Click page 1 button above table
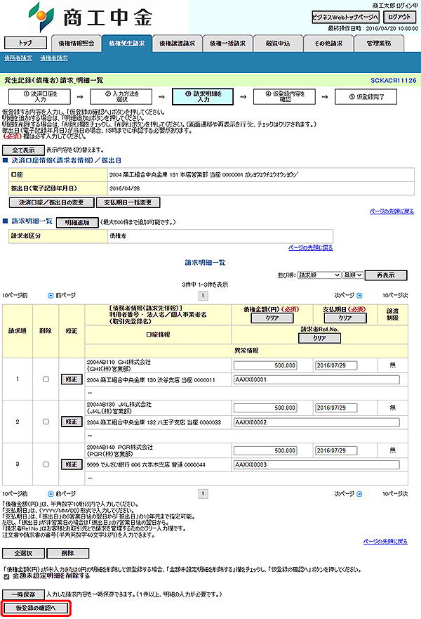The image size is (421, 619). pos(203,296)
